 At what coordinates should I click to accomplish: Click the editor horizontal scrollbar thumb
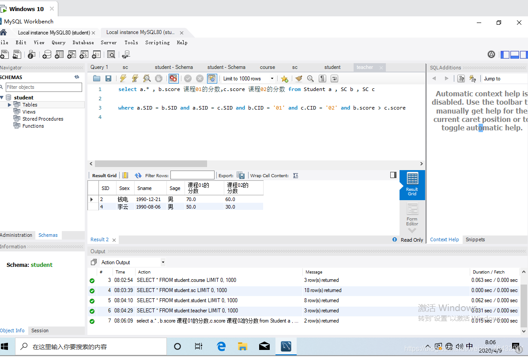click(x=151, y=164)
